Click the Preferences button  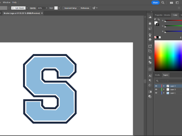point(85,8)
